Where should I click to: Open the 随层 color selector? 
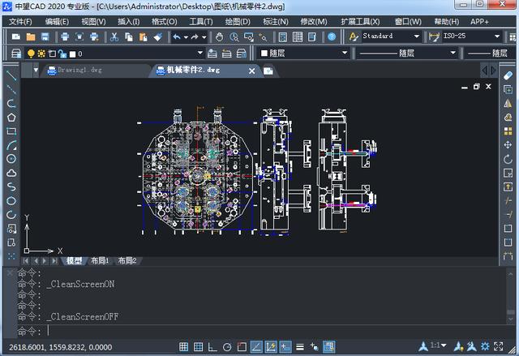301,54
